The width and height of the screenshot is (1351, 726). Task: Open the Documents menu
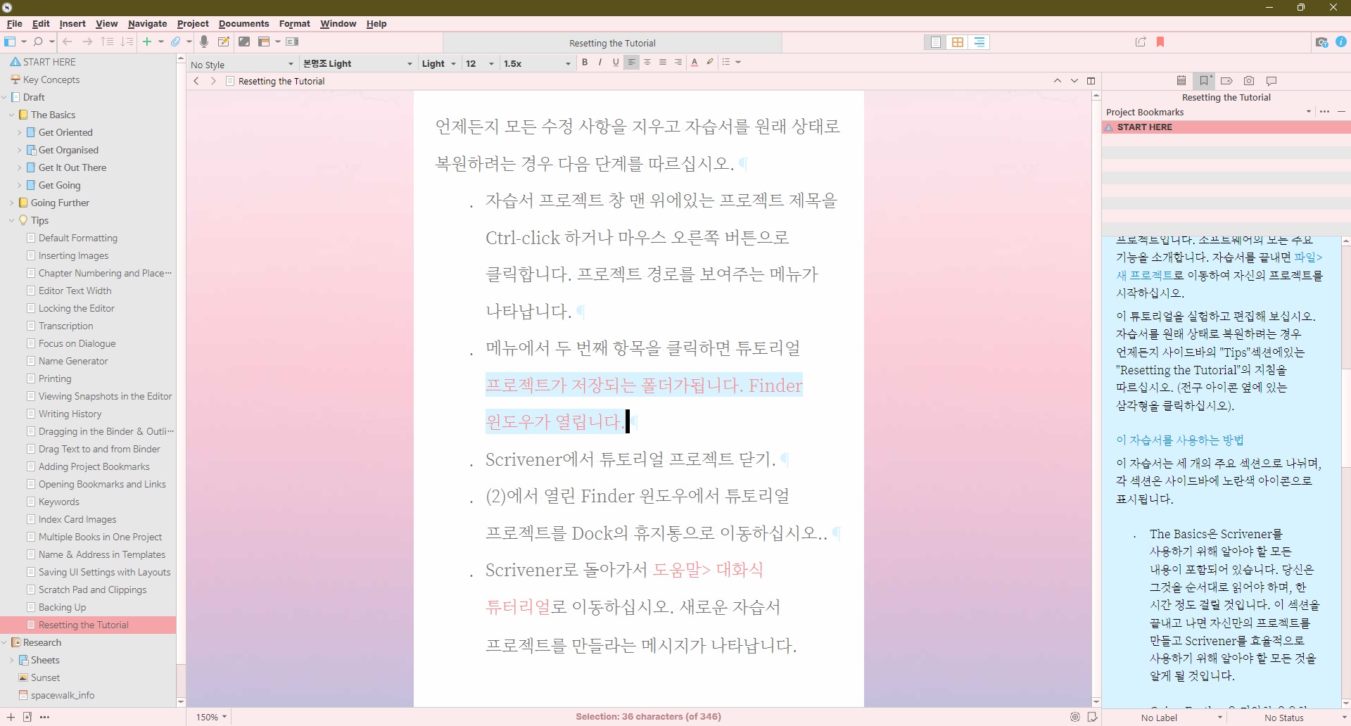pyautogui.click(x=243, y=23)
